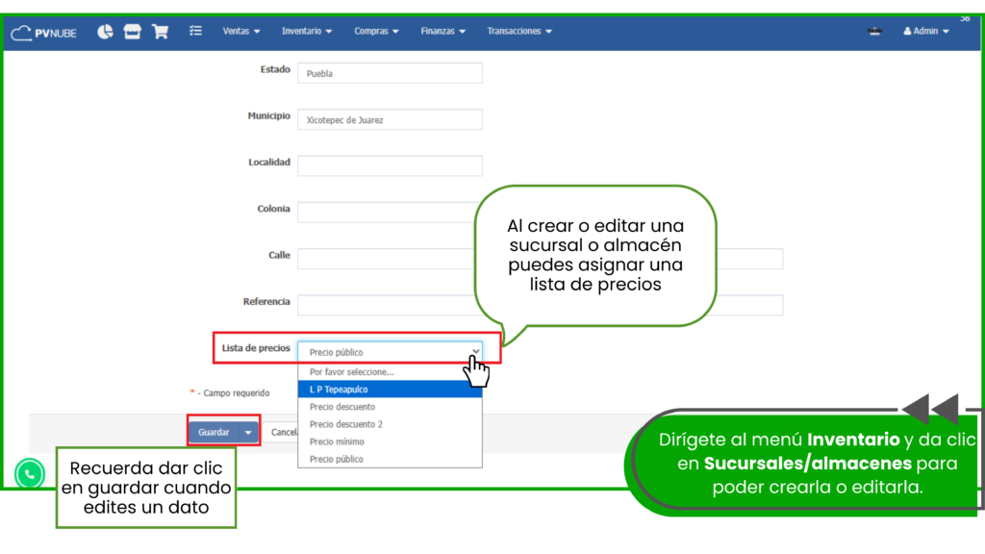985x554 pixels.
Task: Expand the Admin user dropdown
Action: tap(925, 32)
